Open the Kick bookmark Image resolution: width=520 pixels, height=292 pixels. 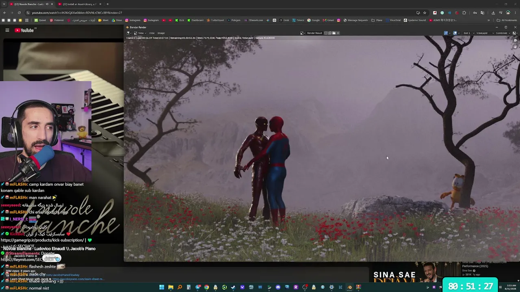[x=180, y=20]
